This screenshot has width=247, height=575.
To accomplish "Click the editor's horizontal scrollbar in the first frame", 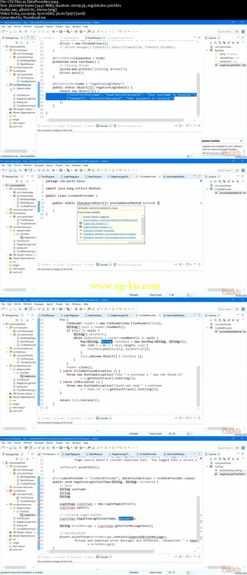I will pyautogui.click(x=117, y=121).
